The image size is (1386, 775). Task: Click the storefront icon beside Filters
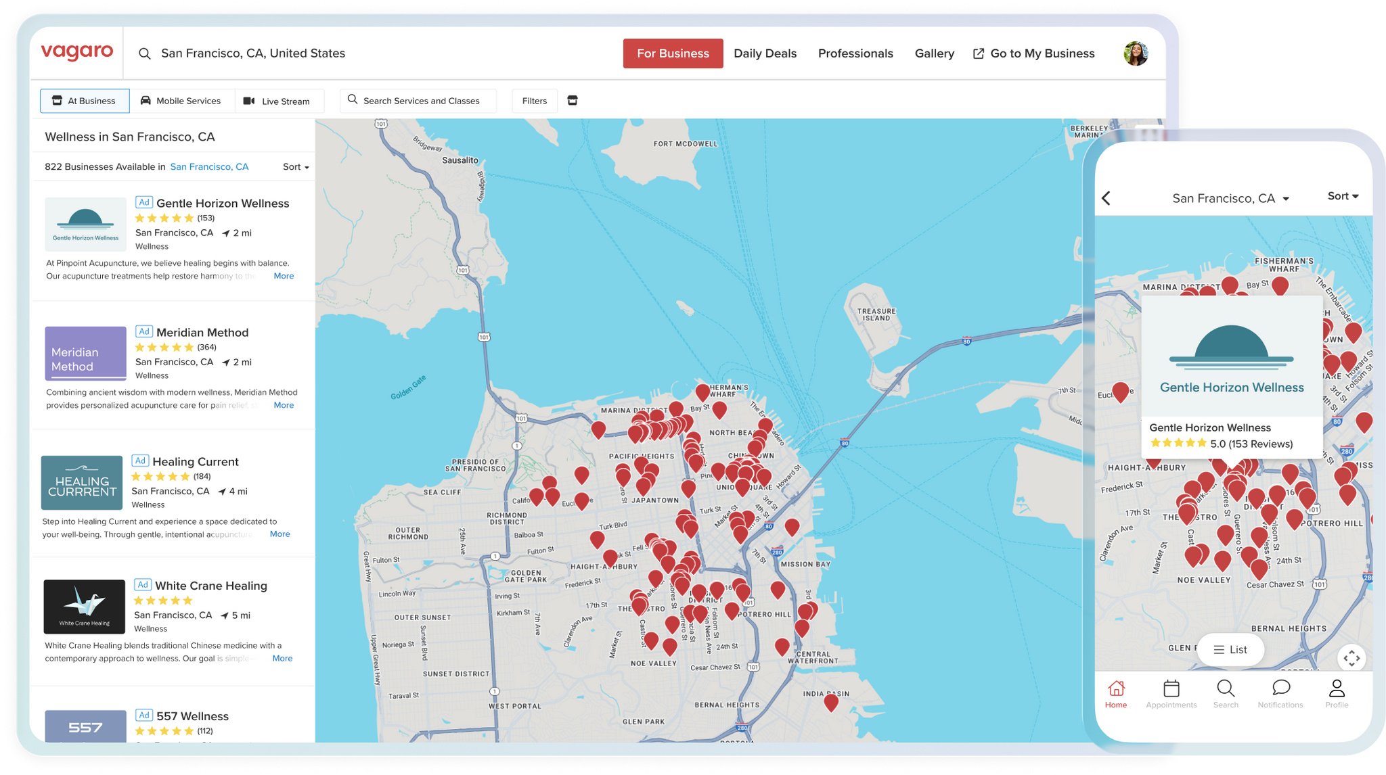pos(573,101)
